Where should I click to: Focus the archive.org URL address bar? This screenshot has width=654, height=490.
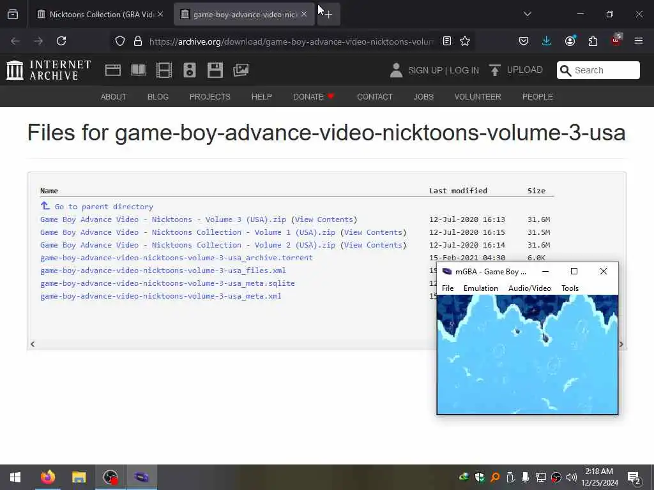291,41
